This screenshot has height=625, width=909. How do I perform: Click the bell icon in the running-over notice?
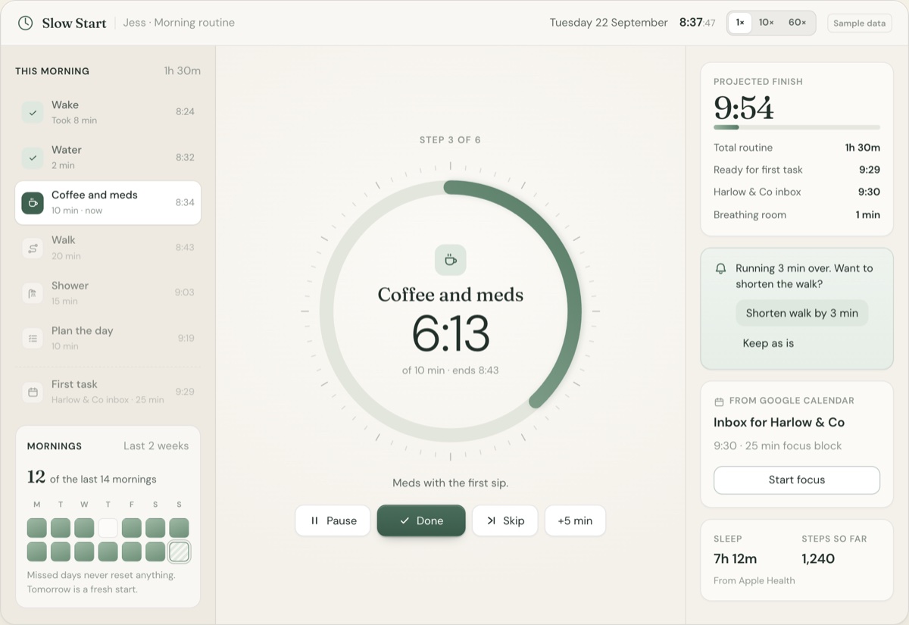pos(720,268)
